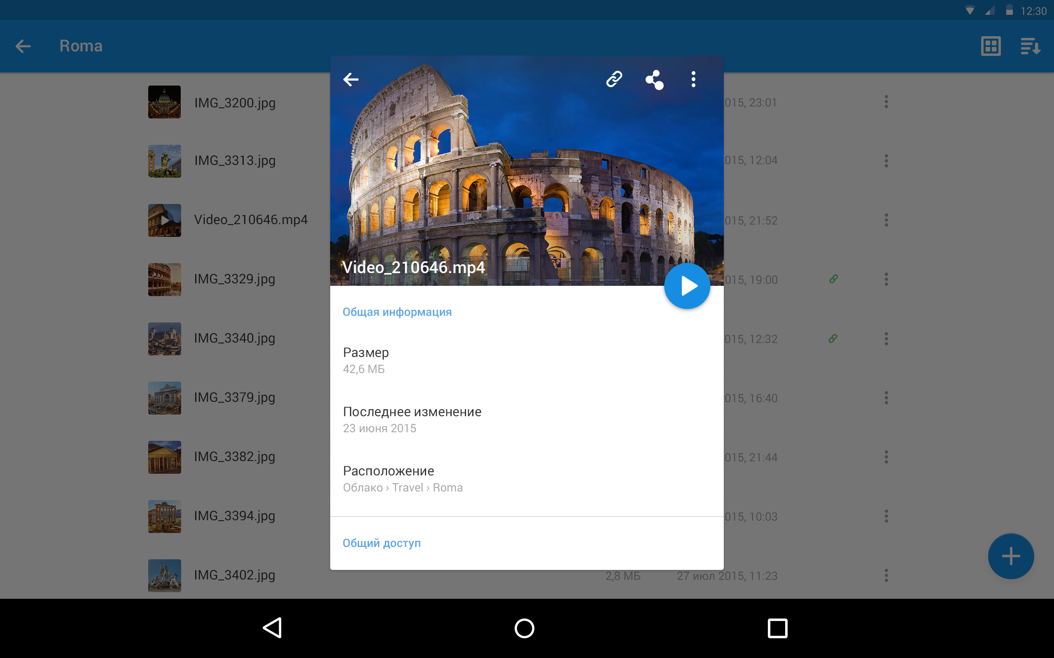Select the IMG_3379.jpg file name
1054x658 pixels.
(235, 397)
